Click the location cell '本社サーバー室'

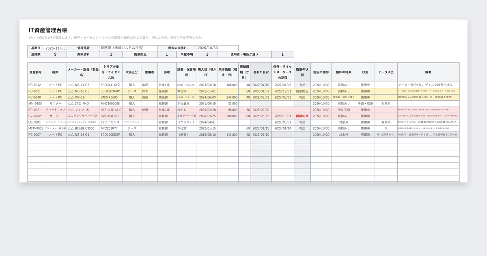coord(187,116)
